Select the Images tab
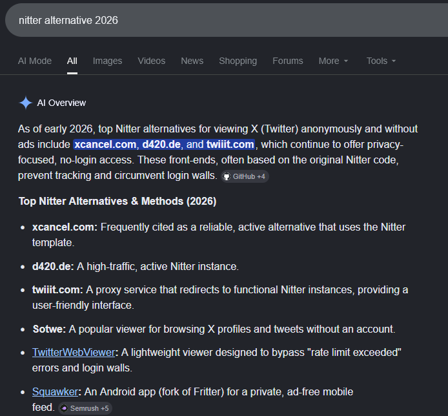Screen dimensions: 448x416 [x=107, y=61]
